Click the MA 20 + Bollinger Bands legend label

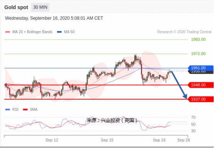click(32, 32)
